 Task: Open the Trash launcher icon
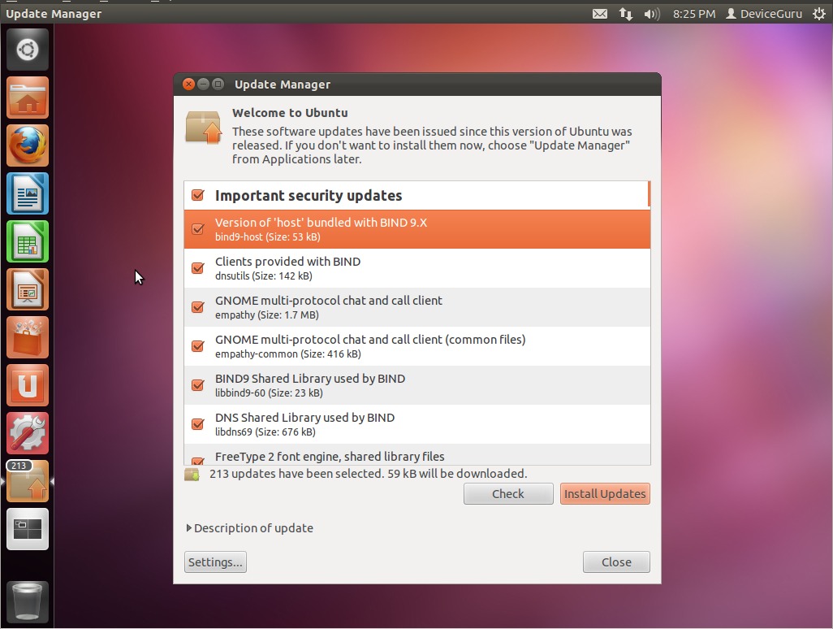pyautogui.click(x=28, y=602)
